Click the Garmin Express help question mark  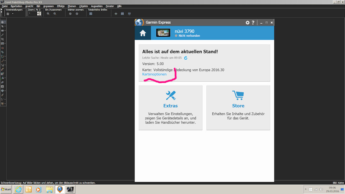click(253, 23)
